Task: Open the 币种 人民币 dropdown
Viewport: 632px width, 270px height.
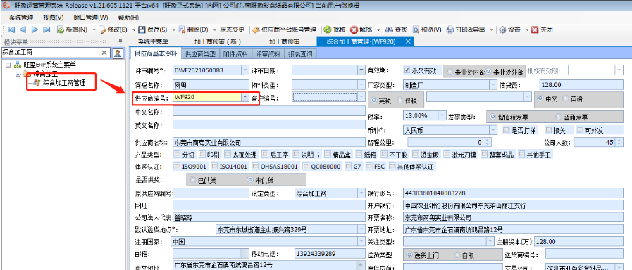Action: pos(492,130)
